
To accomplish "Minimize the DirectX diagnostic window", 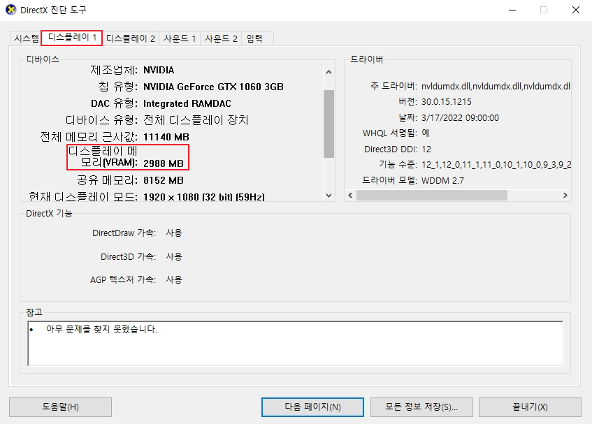I will [512, 10].
